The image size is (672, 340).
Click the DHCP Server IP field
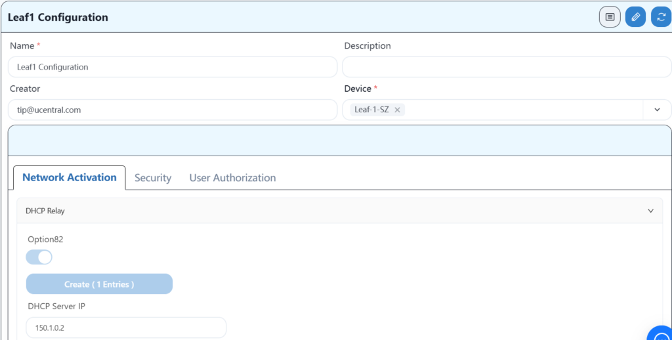126,328
